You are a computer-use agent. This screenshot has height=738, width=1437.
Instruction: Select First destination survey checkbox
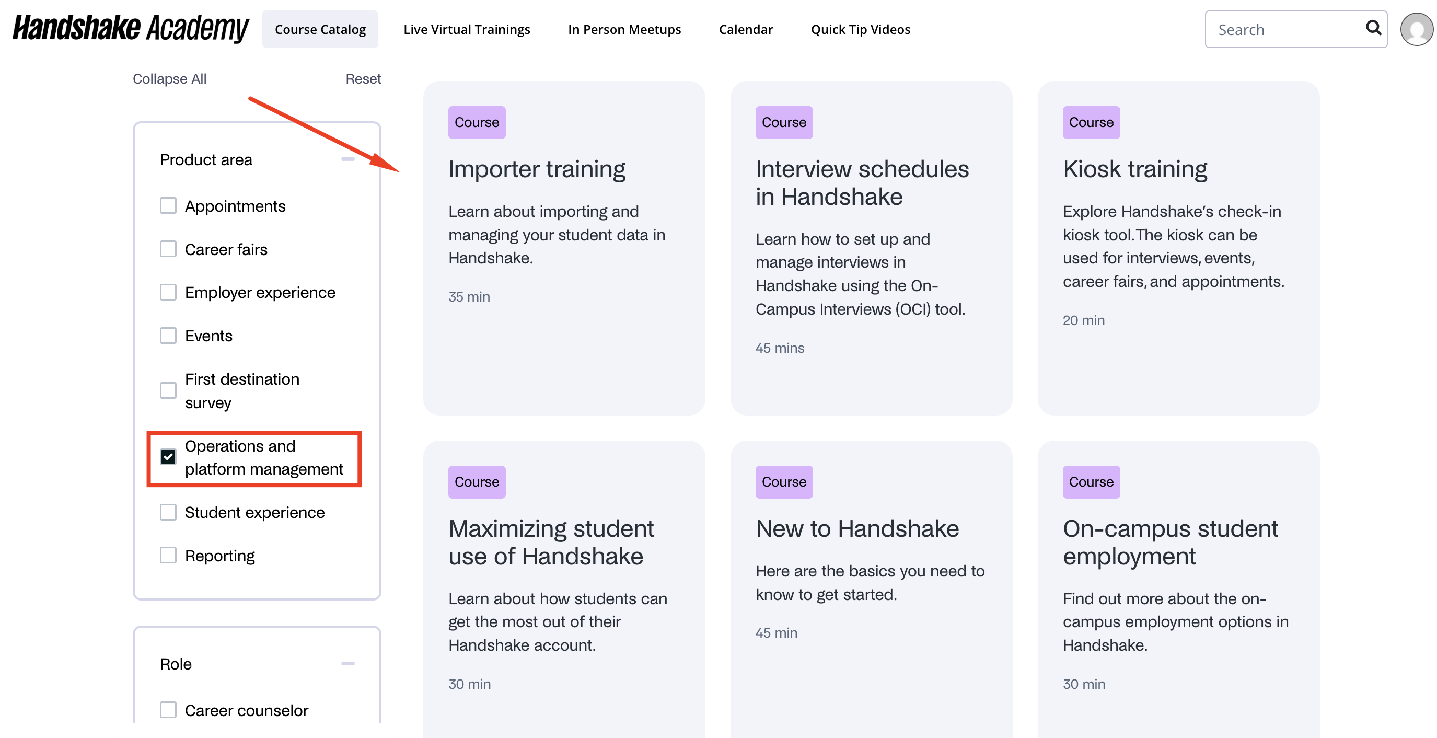(168, 390)
